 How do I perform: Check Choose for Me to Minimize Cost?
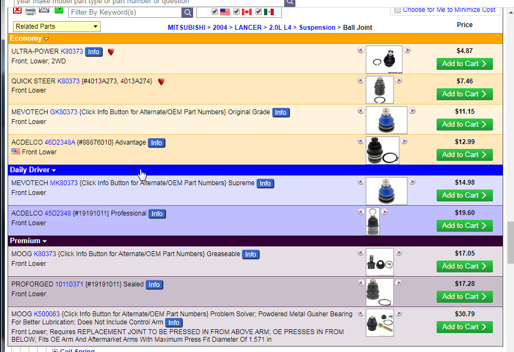(397, 10)
